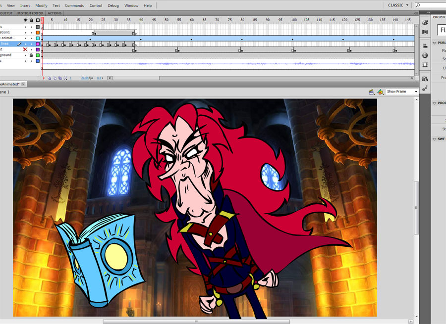
Task: Open the Control menu
Action: 96,5
